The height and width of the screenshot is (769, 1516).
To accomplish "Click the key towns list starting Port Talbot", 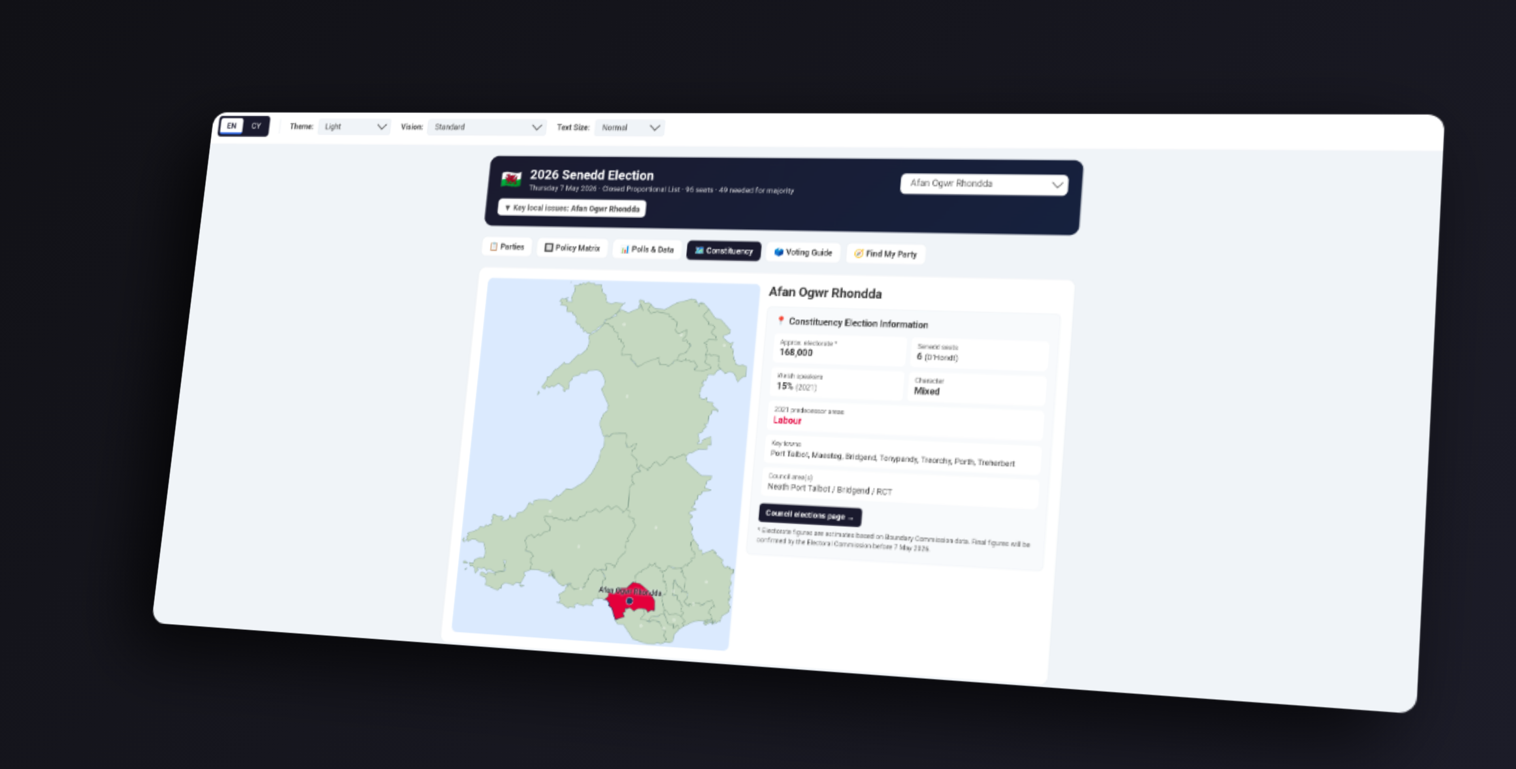I will pos(892,458).
